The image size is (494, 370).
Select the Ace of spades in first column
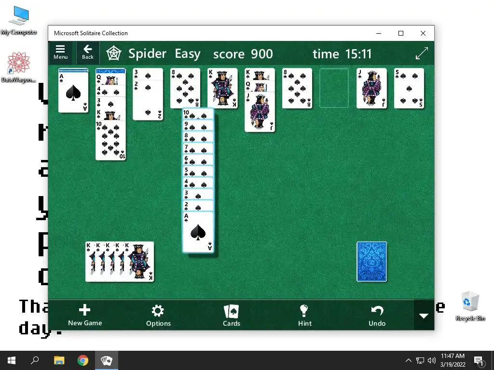73,92
